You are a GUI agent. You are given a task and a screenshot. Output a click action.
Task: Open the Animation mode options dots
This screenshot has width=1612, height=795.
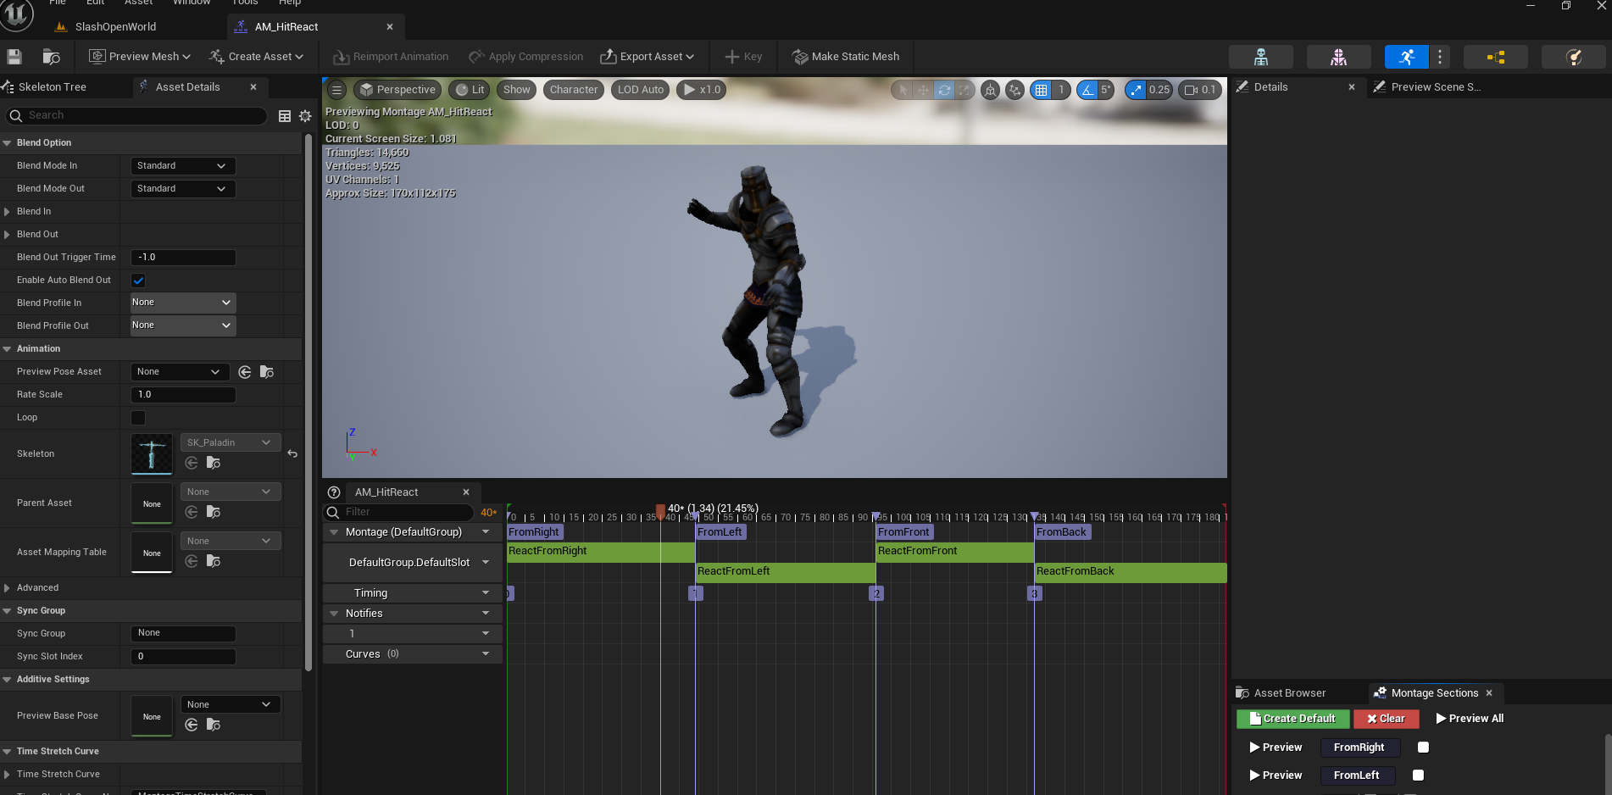(x=1439, y=57)
